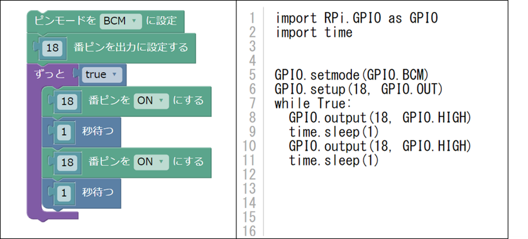Viewport: 528px width, 239px height.
Task: Select the 番ピンを出力に設定する block
Action: tap(111, 48)
